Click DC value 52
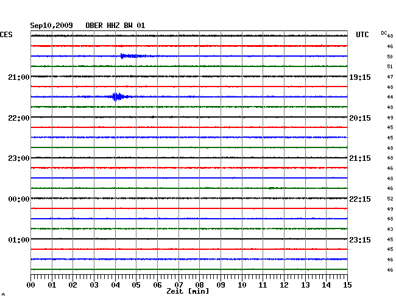This screenshot has width=396, height=301. point(390,199)
